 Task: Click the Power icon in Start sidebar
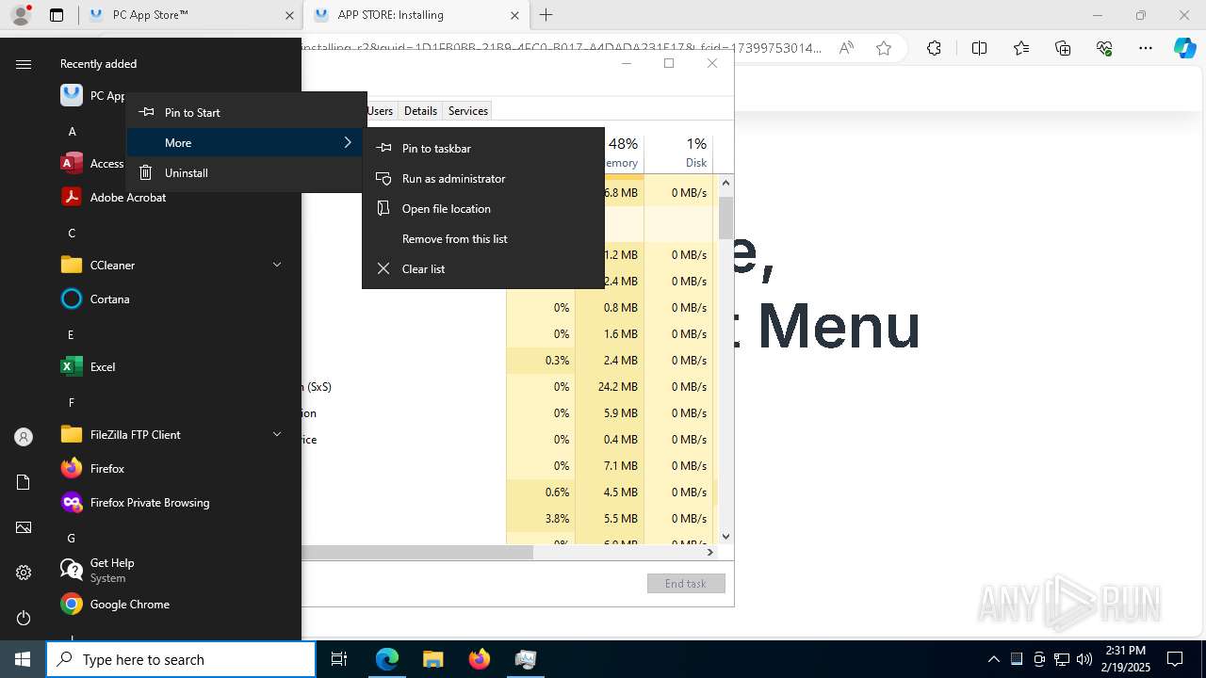(x=24, y=618)
